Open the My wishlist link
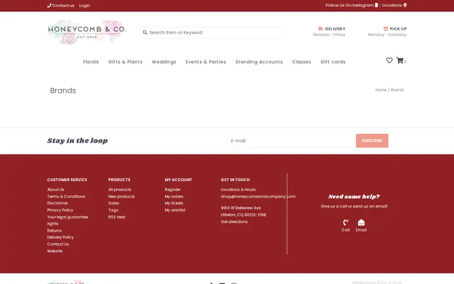This screenshot has height=284, width=454. click(x=175, y=210)
